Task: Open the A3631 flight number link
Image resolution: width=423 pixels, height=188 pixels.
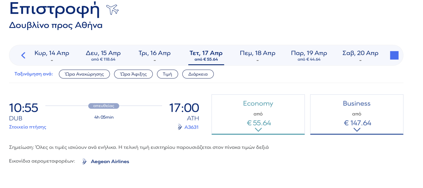Action: pos(191,127)
